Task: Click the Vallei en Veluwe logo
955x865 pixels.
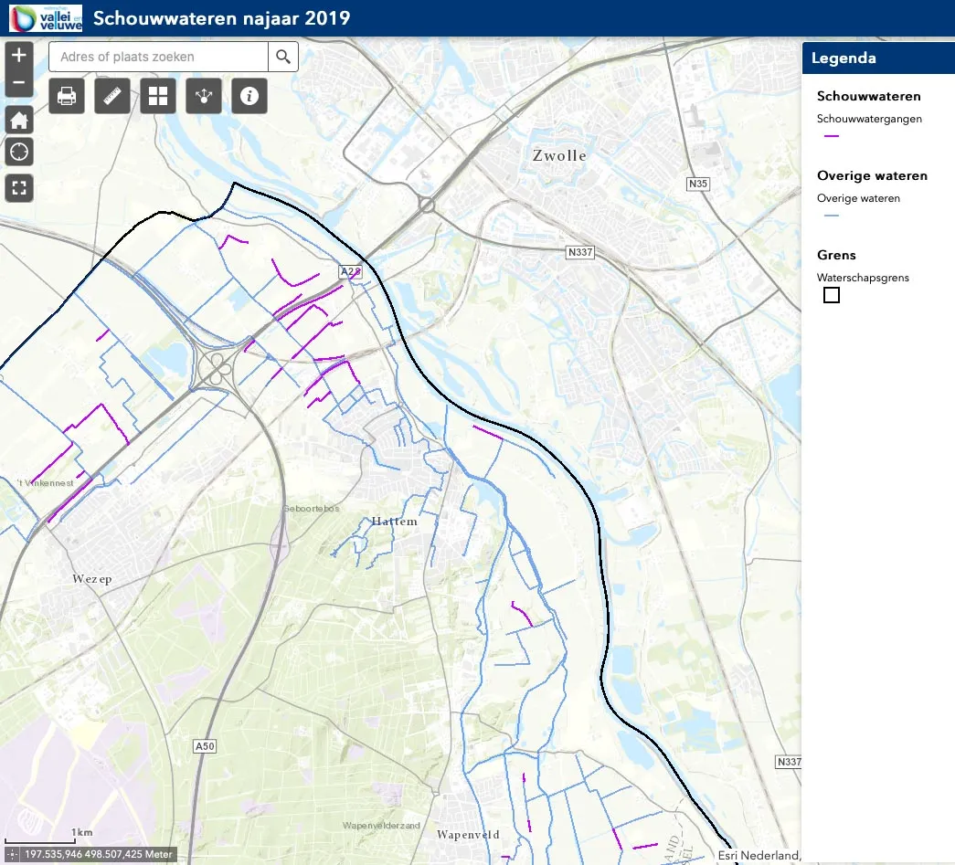Action: (45, 18)
